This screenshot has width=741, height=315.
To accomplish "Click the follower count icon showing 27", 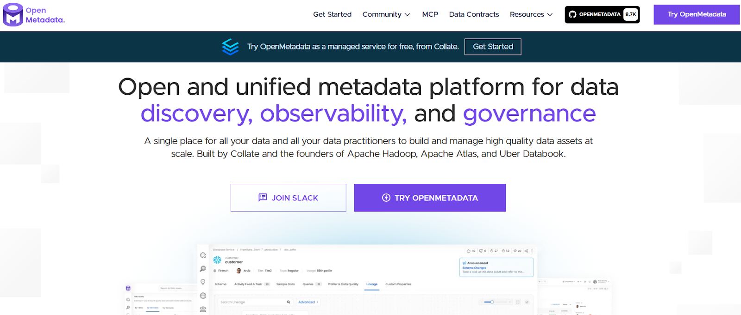I will pos(492,251).
